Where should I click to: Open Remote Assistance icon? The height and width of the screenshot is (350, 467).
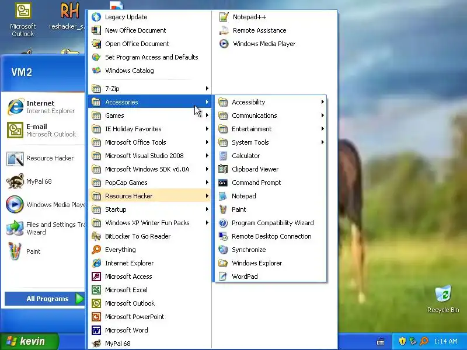224,30
